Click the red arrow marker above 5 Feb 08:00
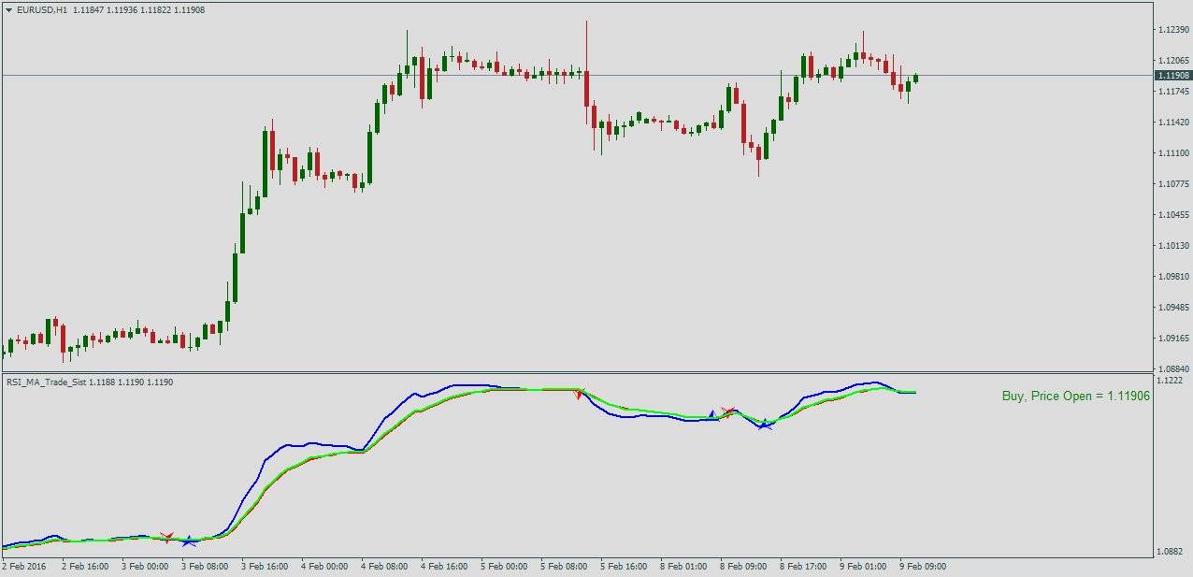This screenshot has width=1193, height=577. [579, 394]
